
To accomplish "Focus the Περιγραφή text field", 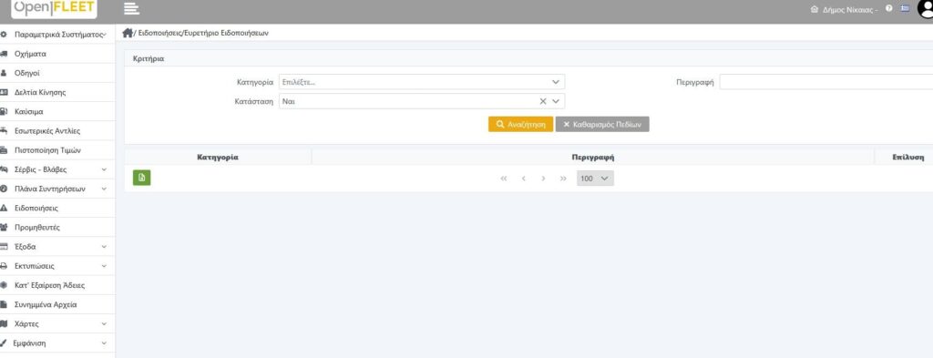I will click(x=825, y=82).
